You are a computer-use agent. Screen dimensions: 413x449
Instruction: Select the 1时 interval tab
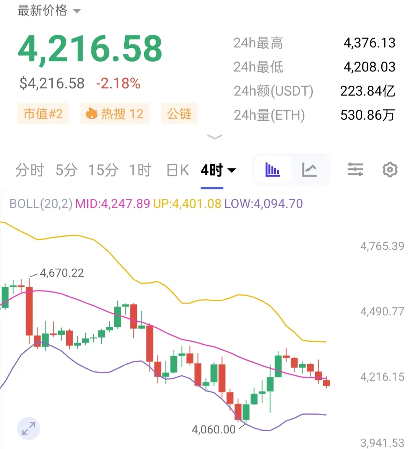(x=140, y=170)
